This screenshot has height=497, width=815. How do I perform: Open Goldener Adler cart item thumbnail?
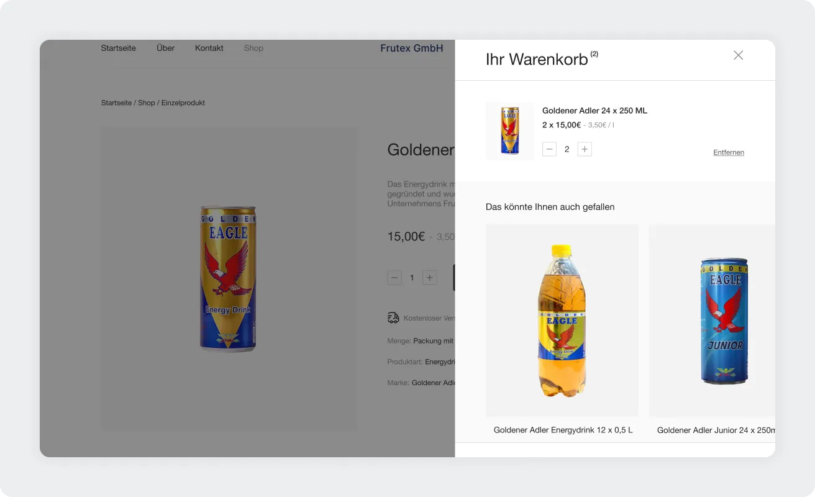510,131
